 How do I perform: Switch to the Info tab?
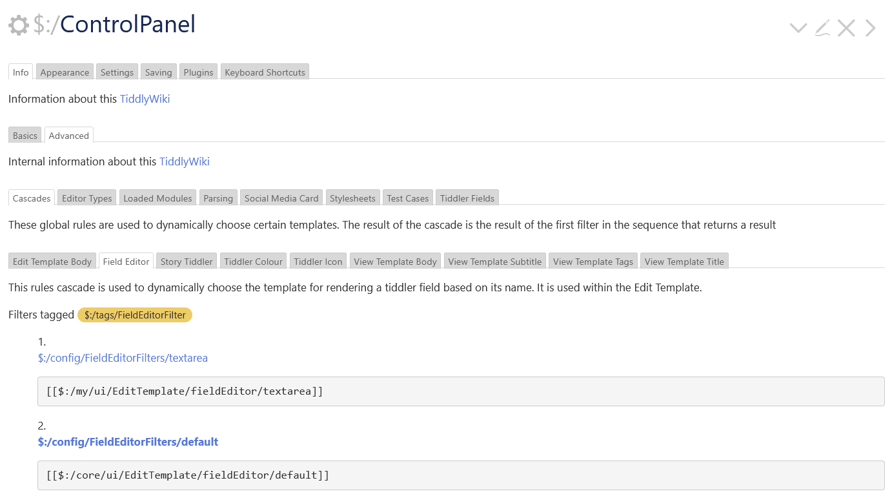point(21,72)
